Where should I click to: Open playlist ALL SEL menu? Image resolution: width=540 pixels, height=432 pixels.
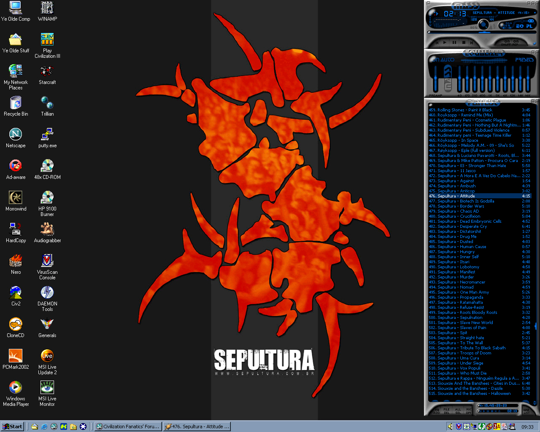(458, 411)
